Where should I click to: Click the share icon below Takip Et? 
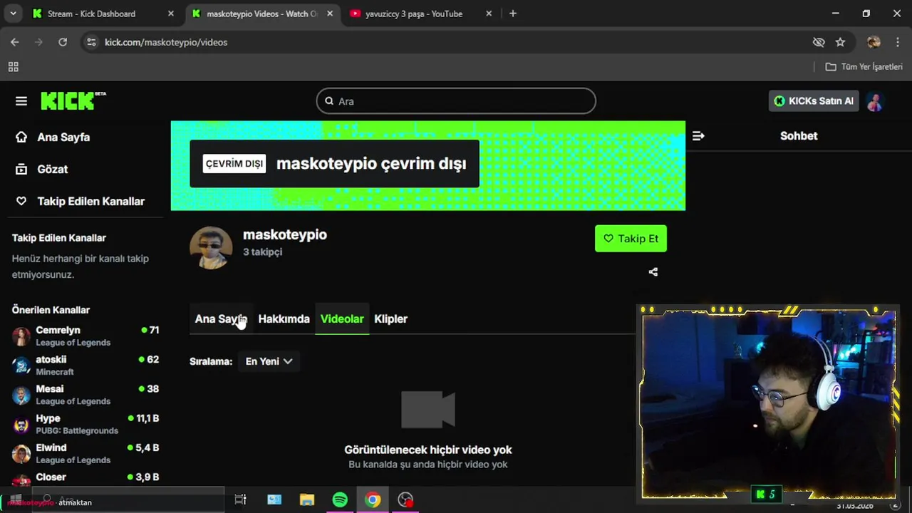pyautogui.click(x=653, y=271)
